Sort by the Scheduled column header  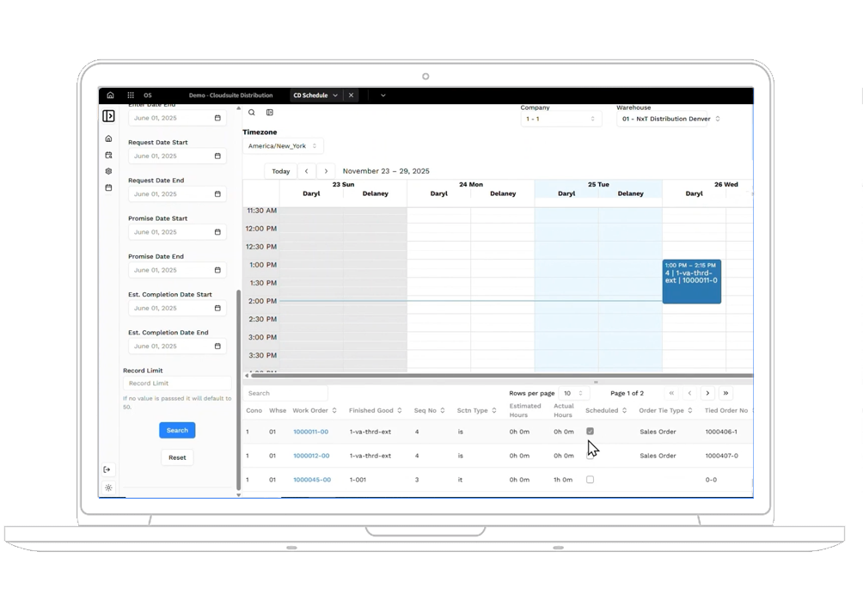pos(605,411)
